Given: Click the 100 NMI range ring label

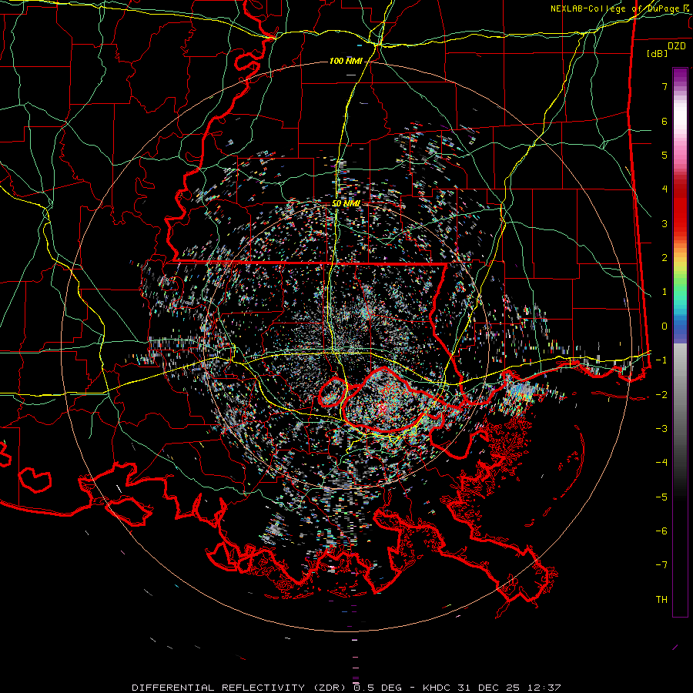Looking at the screenshot, I should [346, 61].
